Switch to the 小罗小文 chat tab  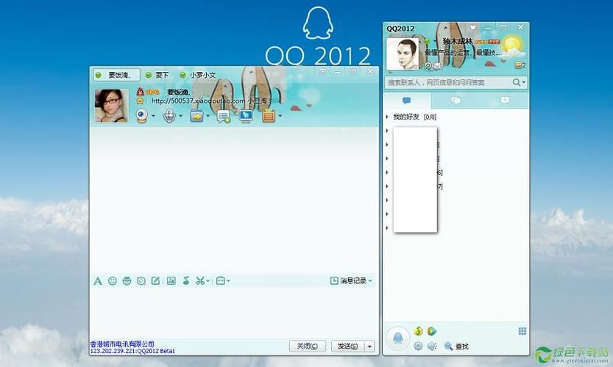pyautogui.click(x=198, y=75)
